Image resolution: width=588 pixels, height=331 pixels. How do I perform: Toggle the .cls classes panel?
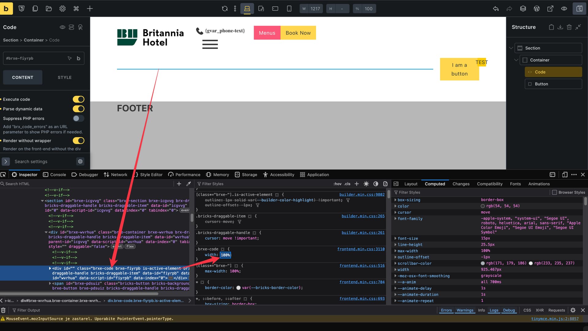(x=347, y=184)
